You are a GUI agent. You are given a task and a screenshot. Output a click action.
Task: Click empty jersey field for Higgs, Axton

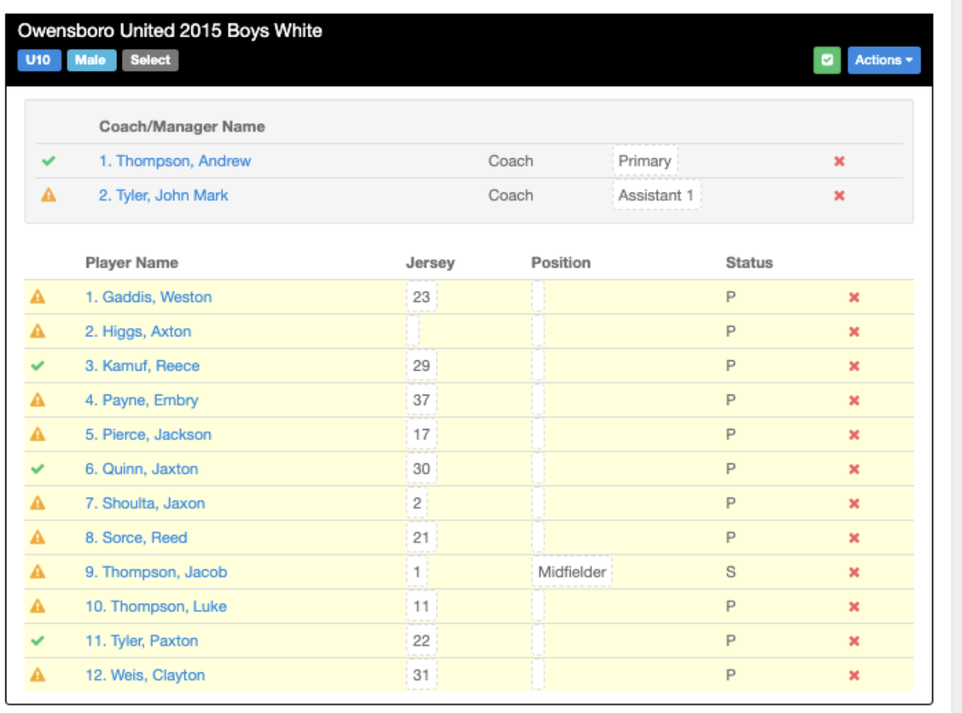tap(413, 332)
